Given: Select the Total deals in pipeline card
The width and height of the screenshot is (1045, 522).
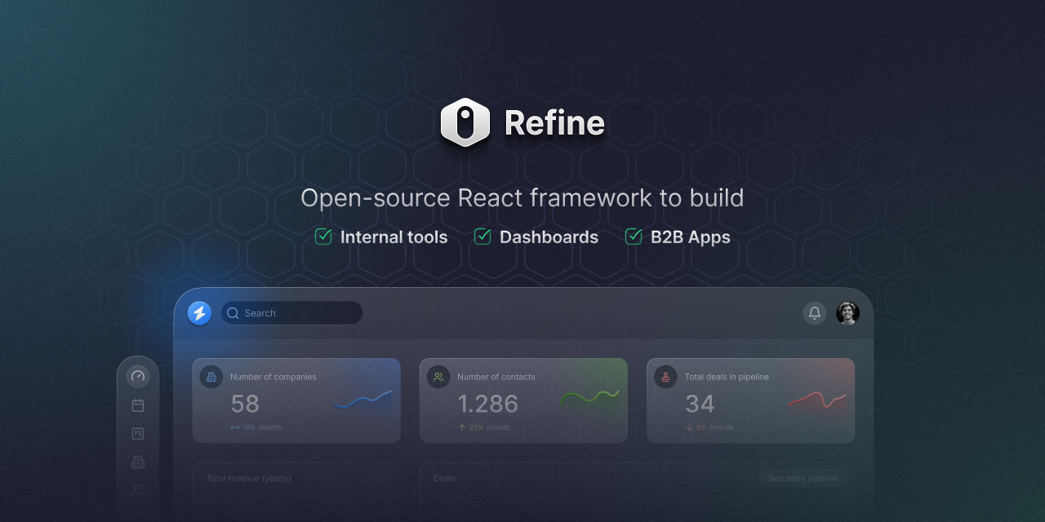Looking at the screenshot, I should (x=749, y=400).
